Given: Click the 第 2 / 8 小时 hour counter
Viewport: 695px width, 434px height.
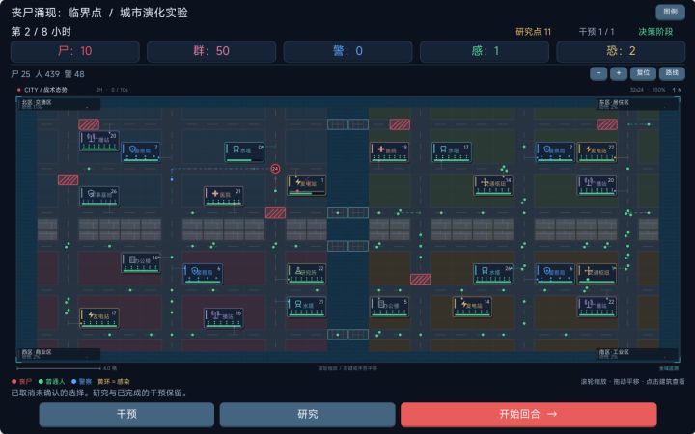Looking at the screenshot, I should pyautogui.click(x=41, y=32).
